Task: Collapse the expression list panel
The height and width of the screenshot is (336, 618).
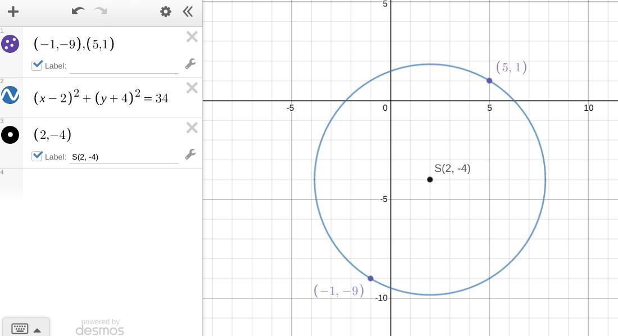Action: pyautogui.click(x=188, y=11)
